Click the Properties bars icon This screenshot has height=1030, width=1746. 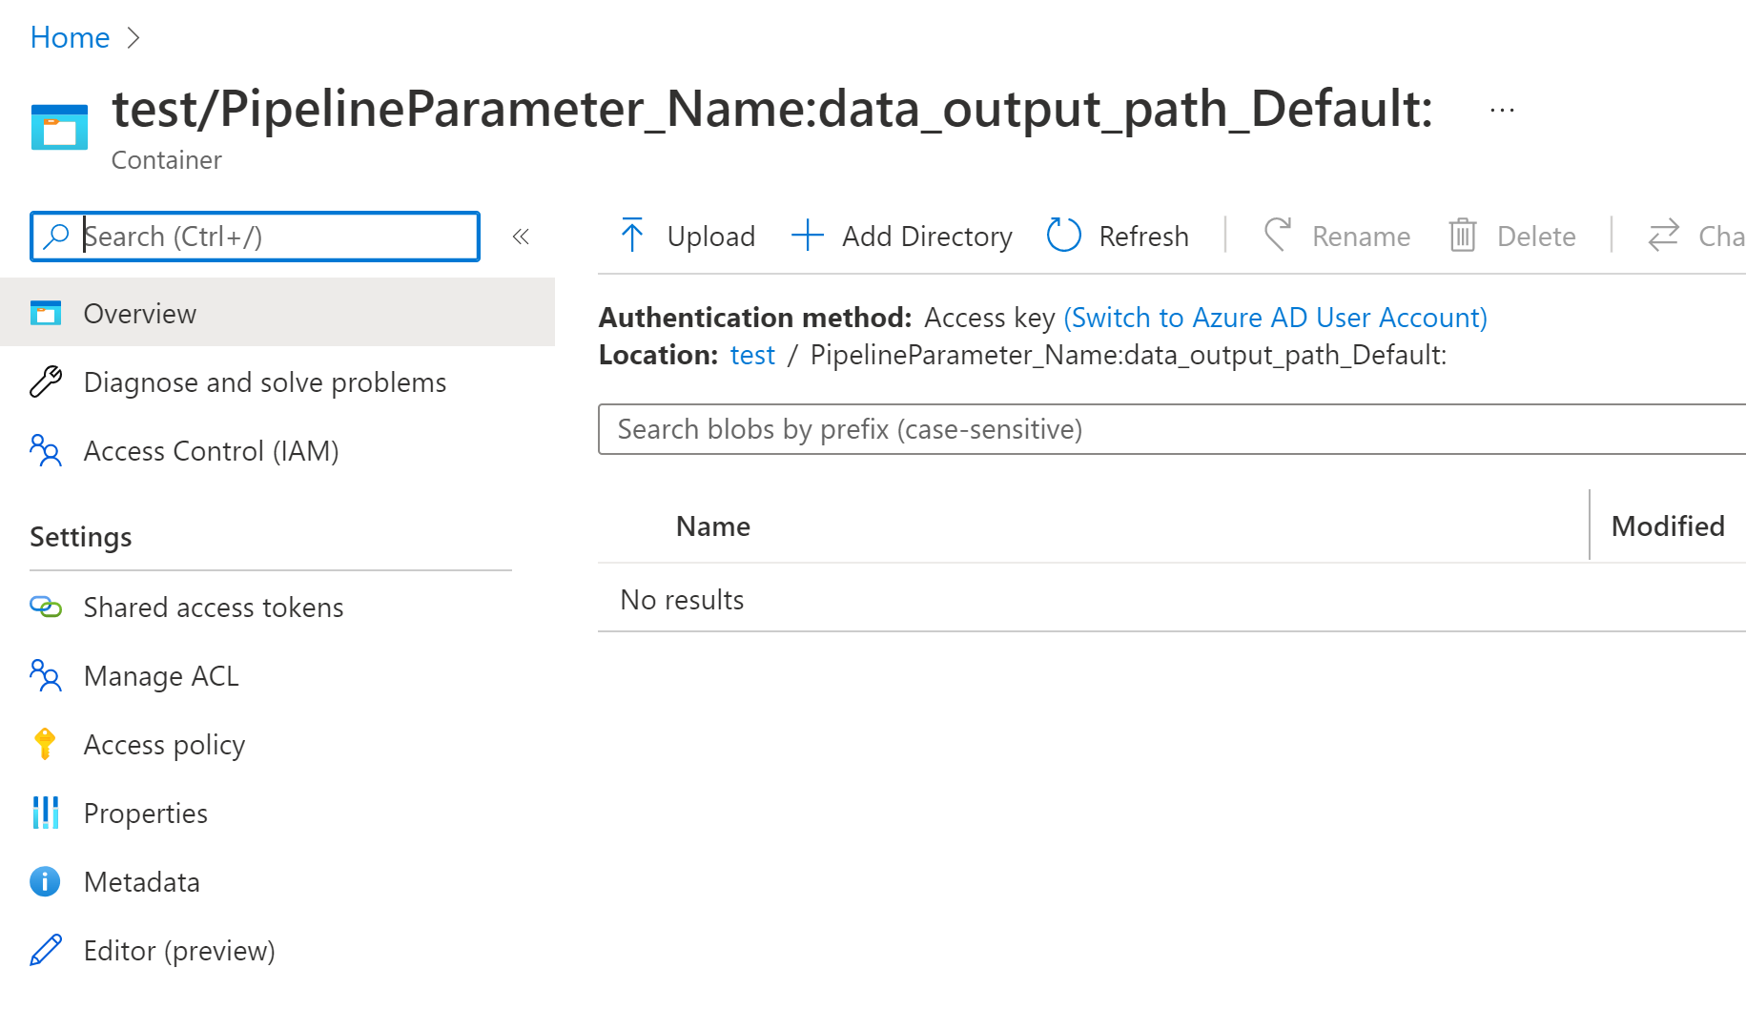[x=46, y=813]
